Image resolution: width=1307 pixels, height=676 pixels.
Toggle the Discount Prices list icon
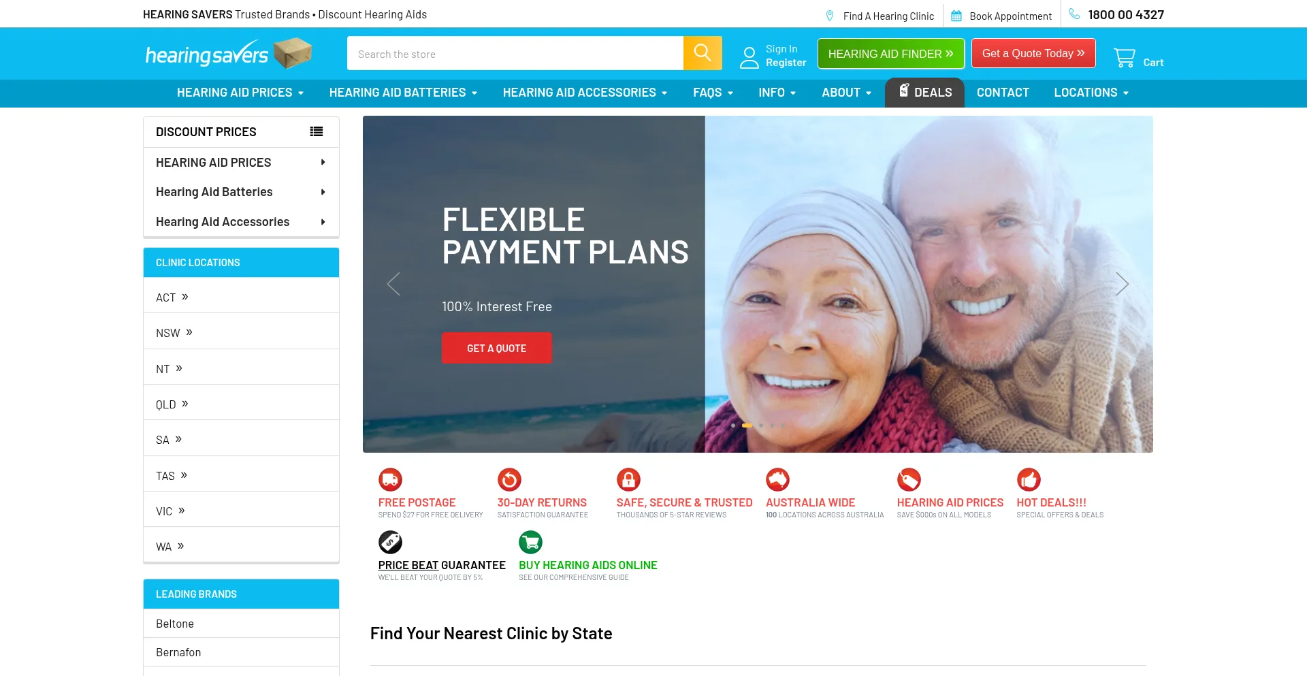(317, 132)
